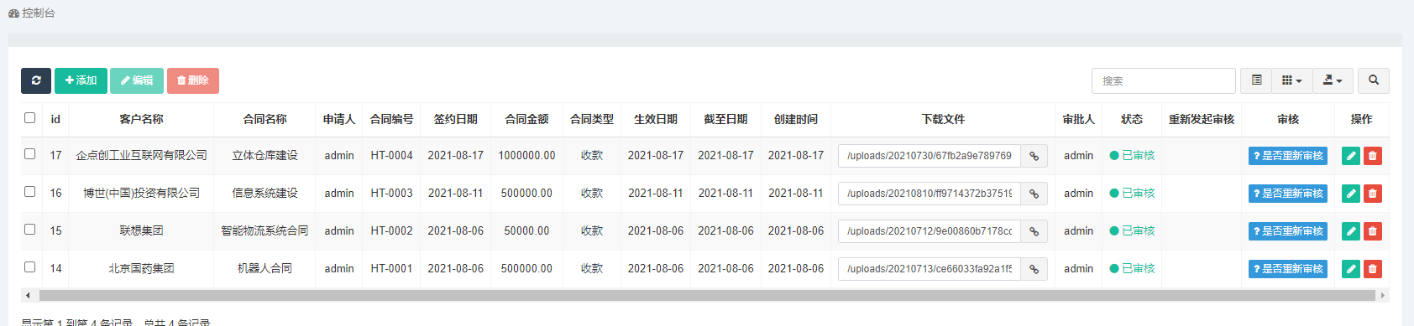Click the refresh table icon button

pos(36,80)
